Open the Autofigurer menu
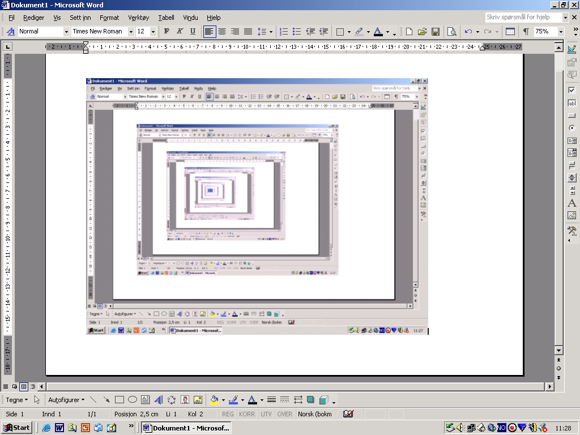 click(x=66, y=400)
